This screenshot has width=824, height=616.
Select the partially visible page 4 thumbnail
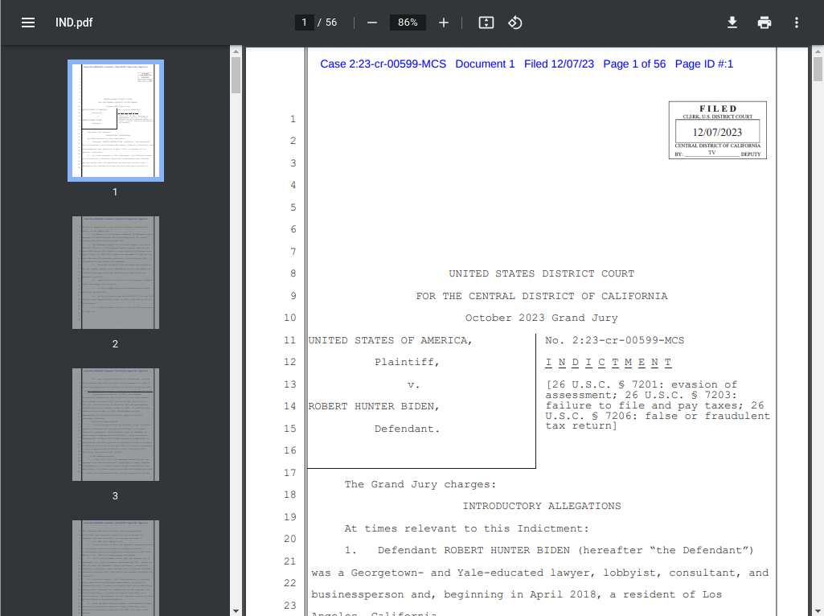point(116,568)
